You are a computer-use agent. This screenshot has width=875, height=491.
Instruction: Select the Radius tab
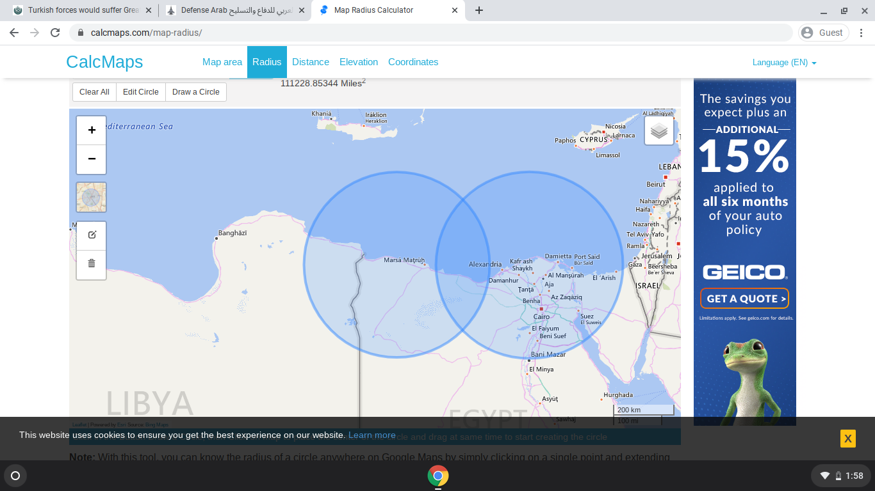pos(267,62)
